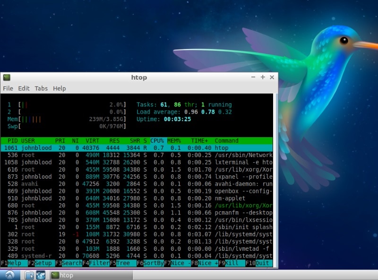Maximize the htop window with plus icon
Image resolution: width=378 pixels, height=280 pixels.
tap(263, 77)
